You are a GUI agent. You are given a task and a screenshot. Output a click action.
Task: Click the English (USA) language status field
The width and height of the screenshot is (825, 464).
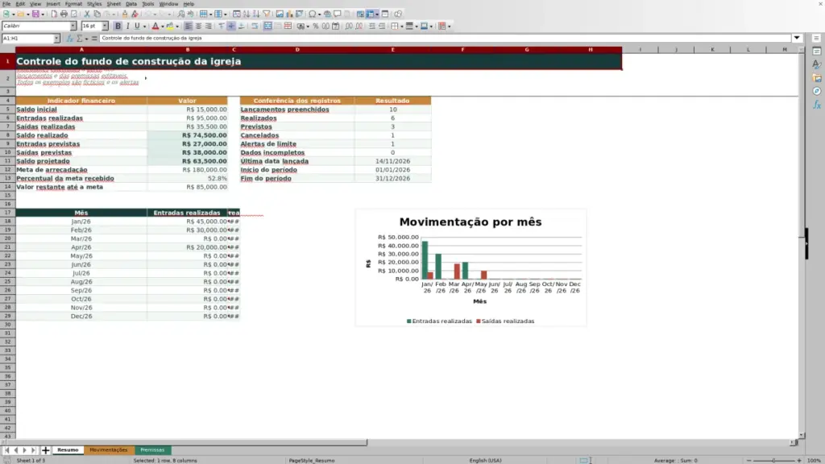tap(485, 460)
